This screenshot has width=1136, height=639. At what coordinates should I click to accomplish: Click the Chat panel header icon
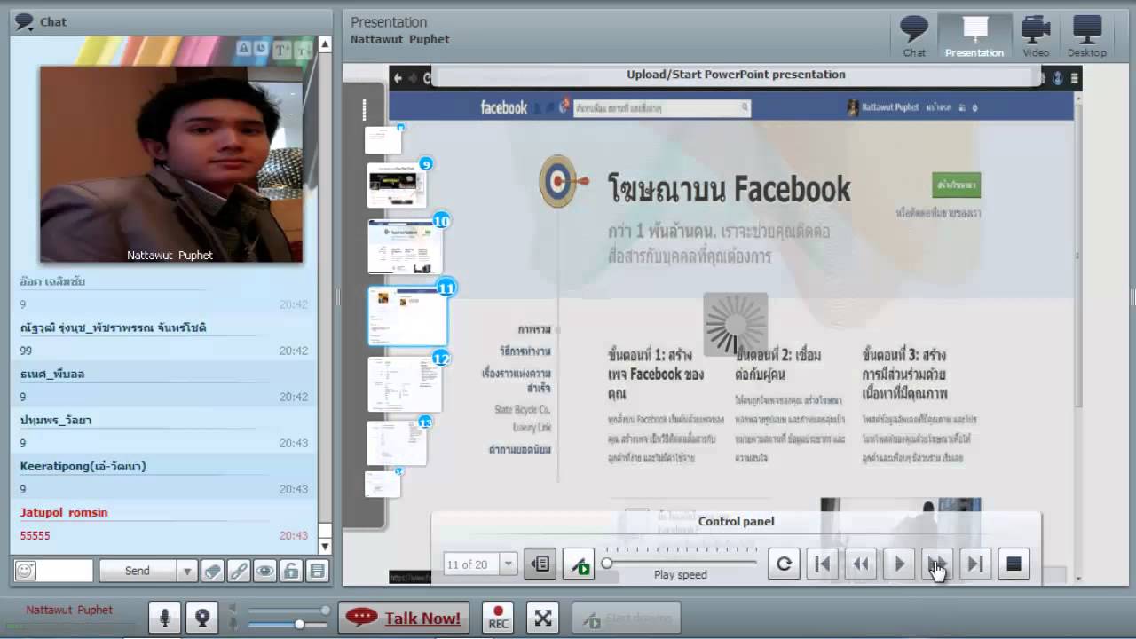click(x=24, y=21)
